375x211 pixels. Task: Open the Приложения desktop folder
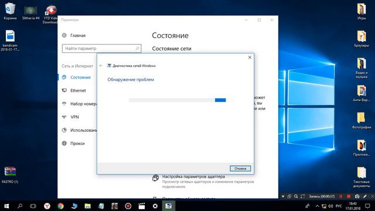(x=362, y=148)
